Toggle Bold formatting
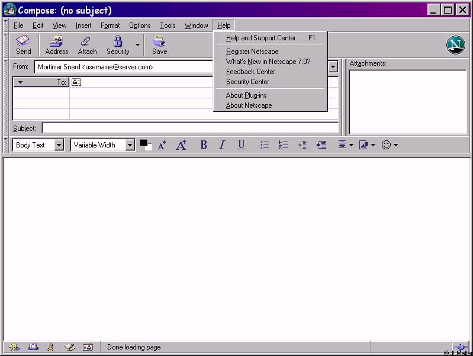The width and height of the screenshot is (473, 356). click(204, 145)
